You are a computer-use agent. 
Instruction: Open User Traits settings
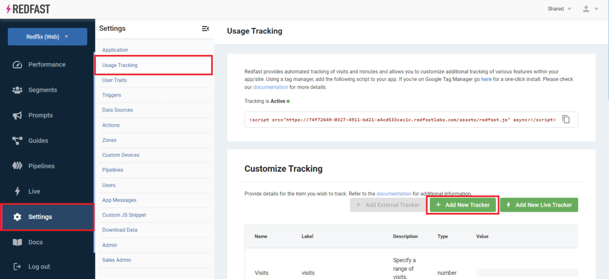115,80
